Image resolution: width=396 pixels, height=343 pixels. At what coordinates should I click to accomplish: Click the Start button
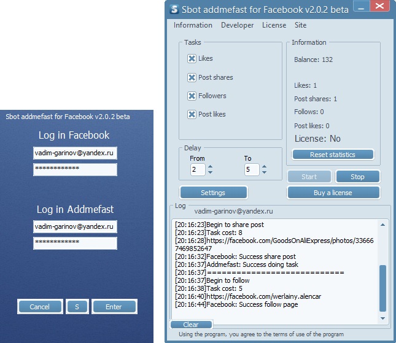click(x=309, y=177)
